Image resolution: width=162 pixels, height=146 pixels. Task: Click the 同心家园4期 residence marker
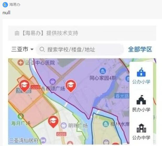point(103,71)
